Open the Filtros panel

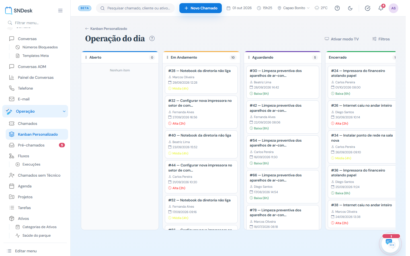click(x=381, y=39)
